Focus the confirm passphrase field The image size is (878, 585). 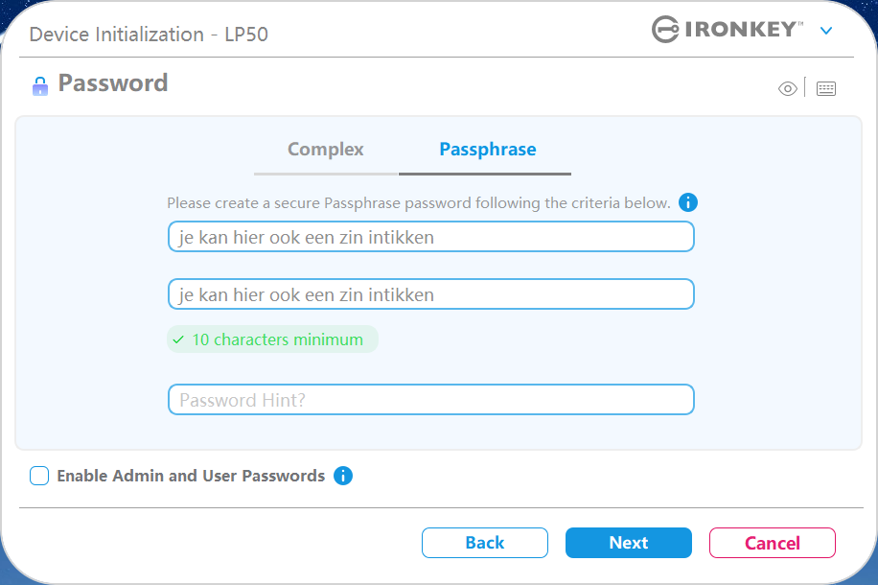pos(430,294)
